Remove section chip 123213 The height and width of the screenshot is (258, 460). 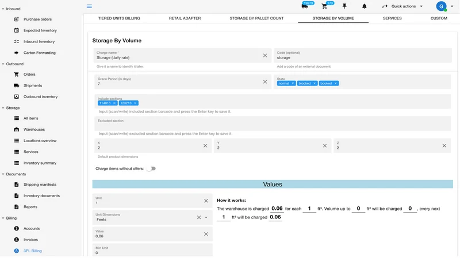(x=135, y=103)
